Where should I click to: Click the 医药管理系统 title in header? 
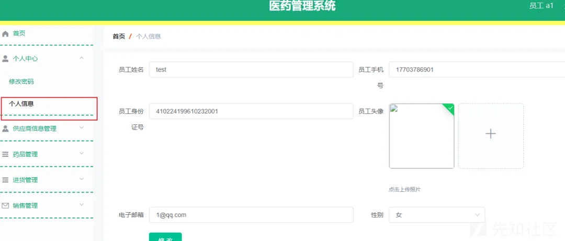point(302,6)
